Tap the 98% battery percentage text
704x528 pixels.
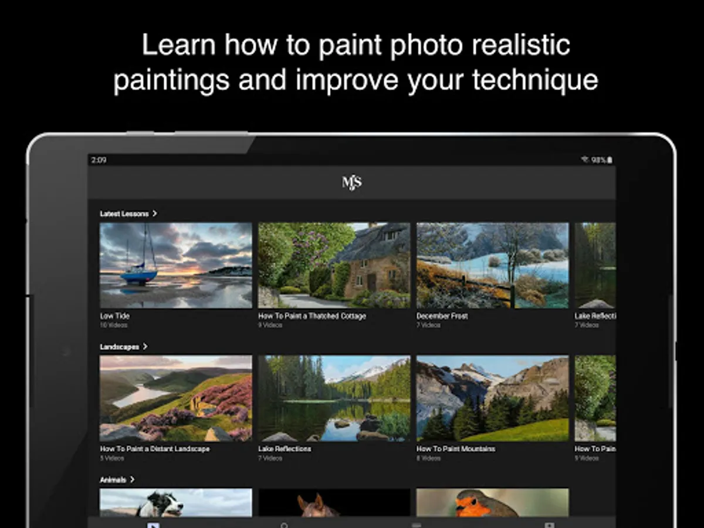click(x=598, y=160)
